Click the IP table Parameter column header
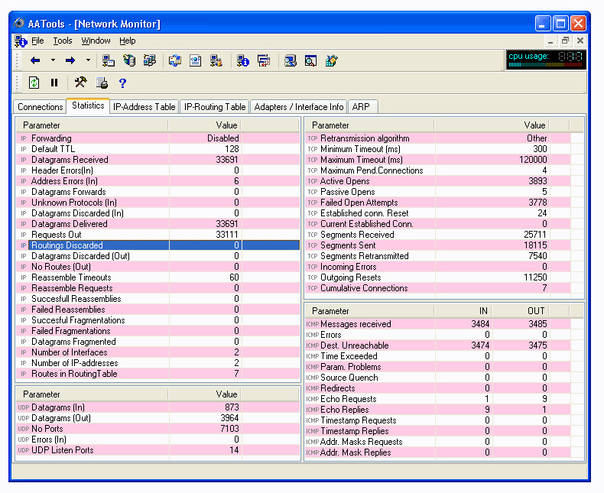 click(x=92, y=125)
